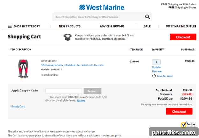Click the ($15.00) discount amount
This screenshot has height=138, width=199.
tap(187, 94)
